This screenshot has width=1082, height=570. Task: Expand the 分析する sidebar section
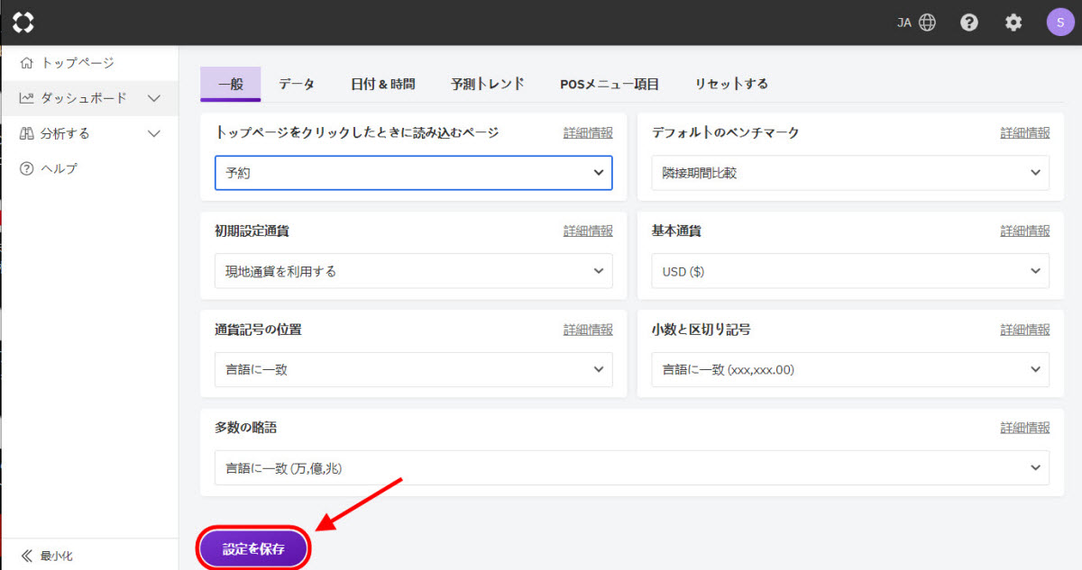(154, 133)
